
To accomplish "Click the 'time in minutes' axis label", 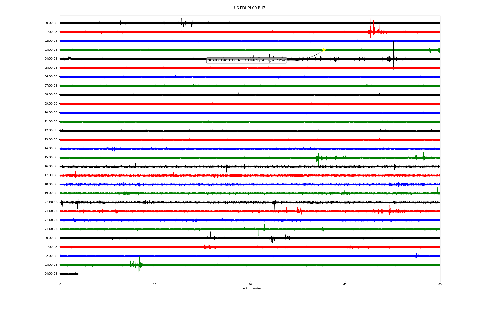I will (x=250, y=288).
